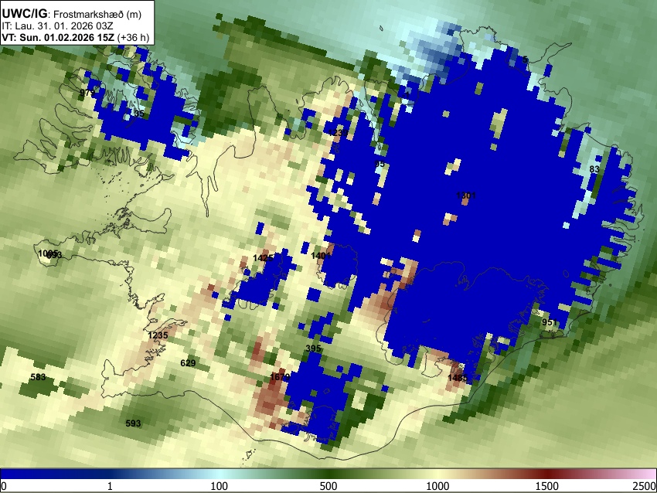Screen dimensions: 657x493
Task: Click the 'IT: Lau. 31. 01. 2026 03Z' line
Action: [57, 26]
